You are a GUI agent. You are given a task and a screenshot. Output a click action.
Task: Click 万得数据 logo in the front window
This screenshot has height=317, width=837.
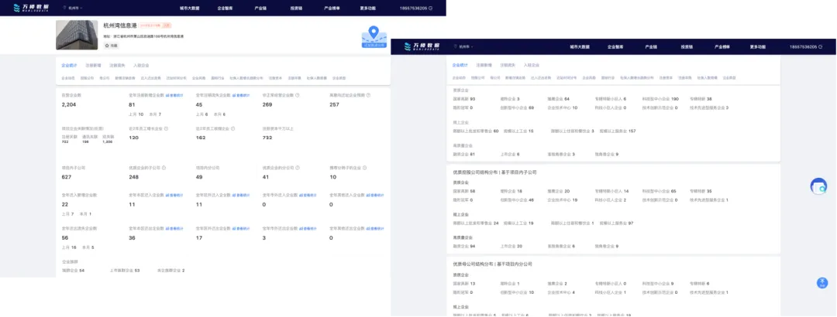click(423, 46)
